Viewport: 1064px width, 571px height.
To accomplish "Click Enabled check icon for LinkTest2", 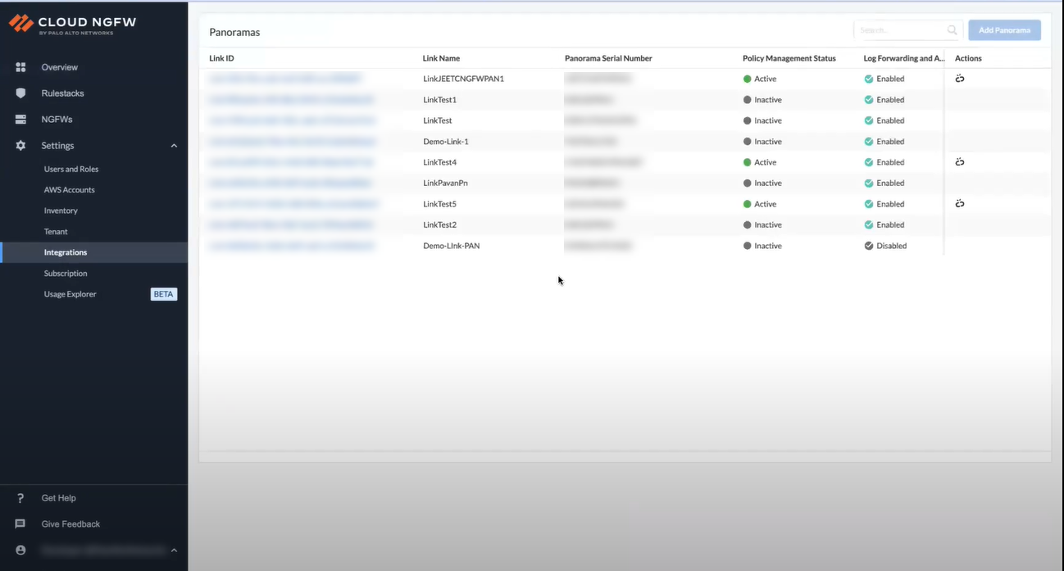I will 869,225.
